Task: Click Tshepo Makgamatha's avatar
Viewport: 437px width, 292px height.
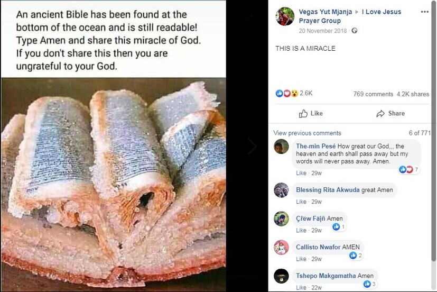Action: 281,276
